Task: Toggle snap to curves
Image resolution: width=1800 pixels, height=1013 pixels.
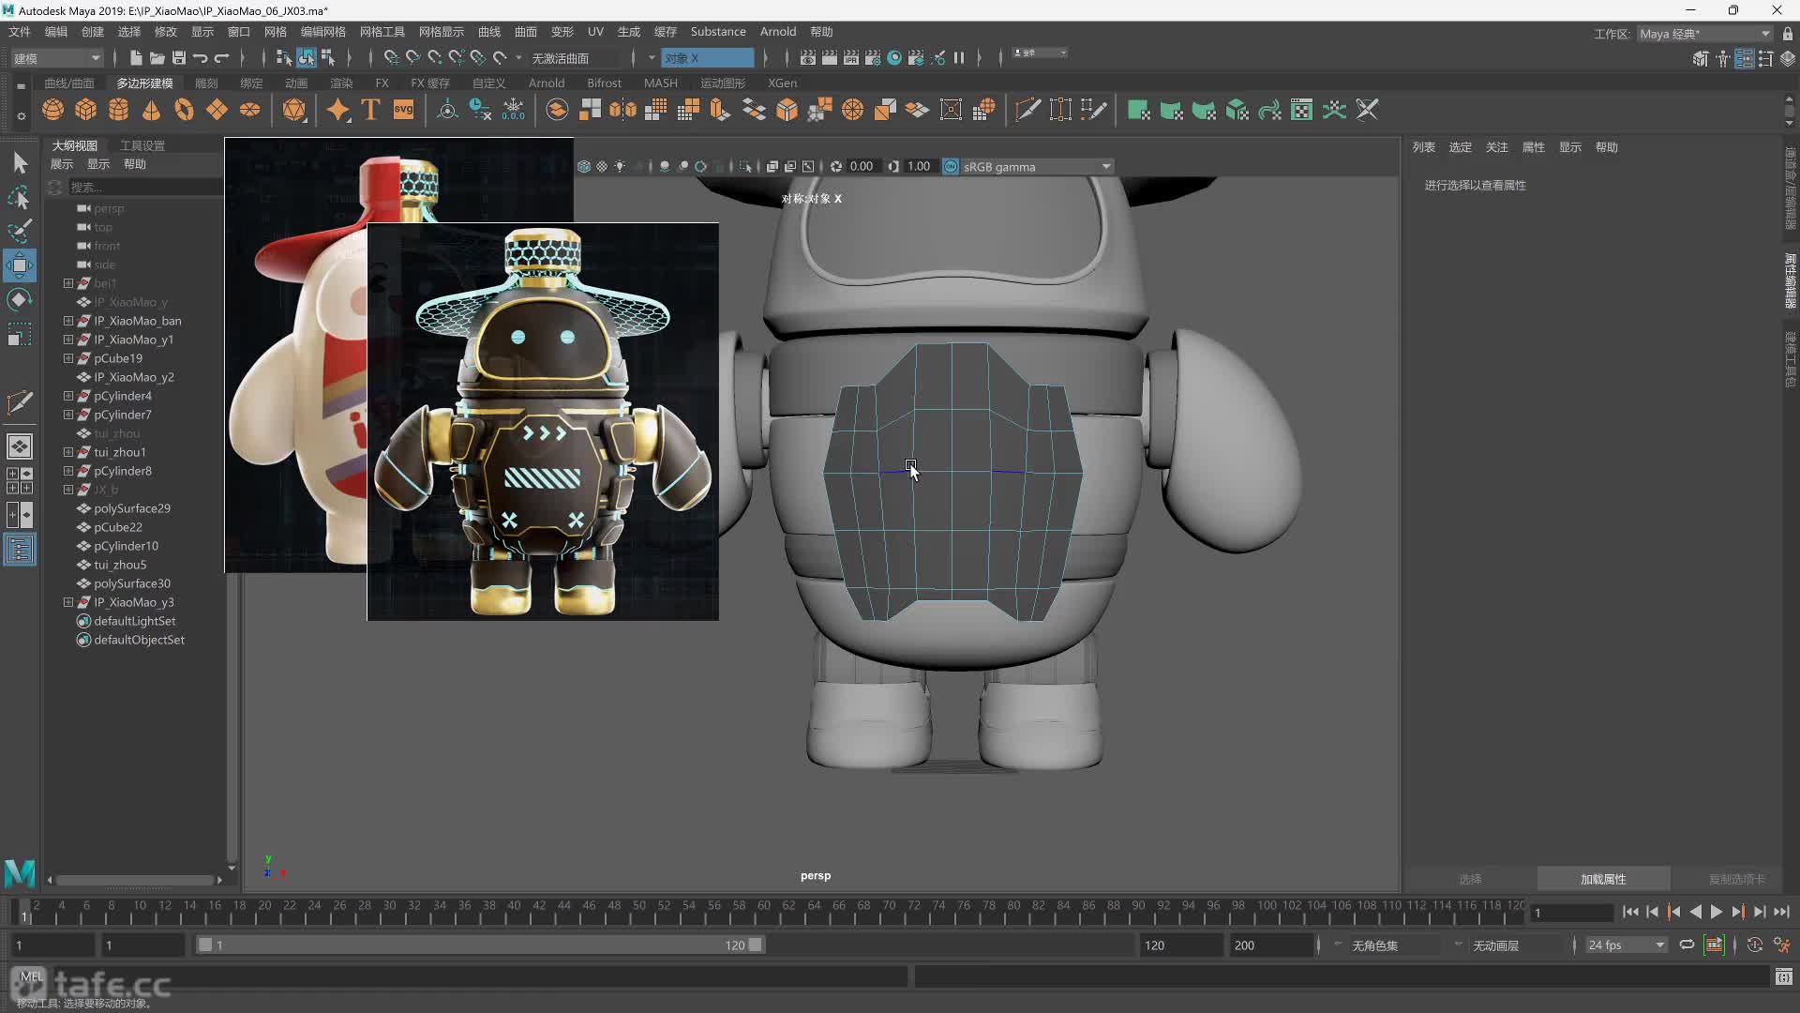Action: pos(412,58)
